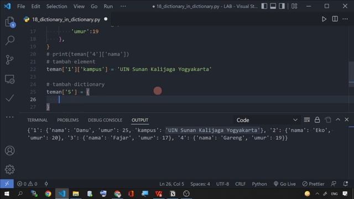Image resolution: width=354 pixels, height=199 pixels.
Task: Clear the output panel
Action: point(307,120)
